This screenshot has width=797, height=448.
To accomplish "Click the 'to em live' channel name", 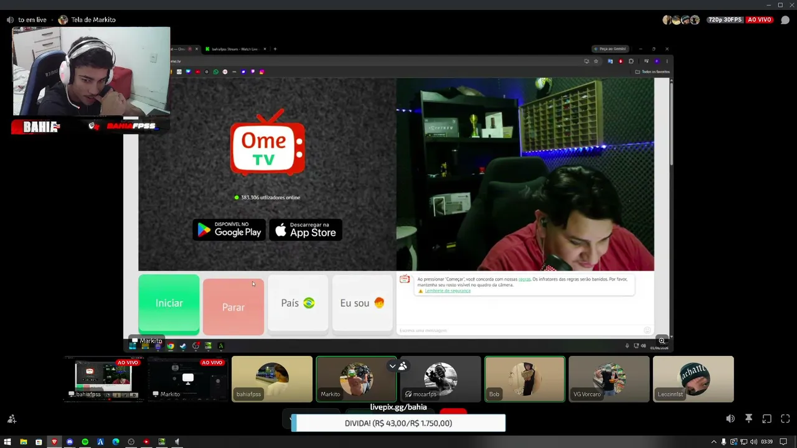I will (32, 20).
